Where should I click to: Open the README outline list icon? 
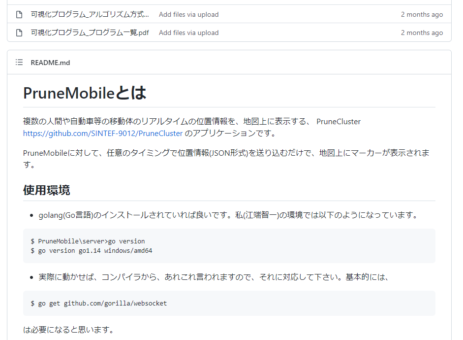19,63
